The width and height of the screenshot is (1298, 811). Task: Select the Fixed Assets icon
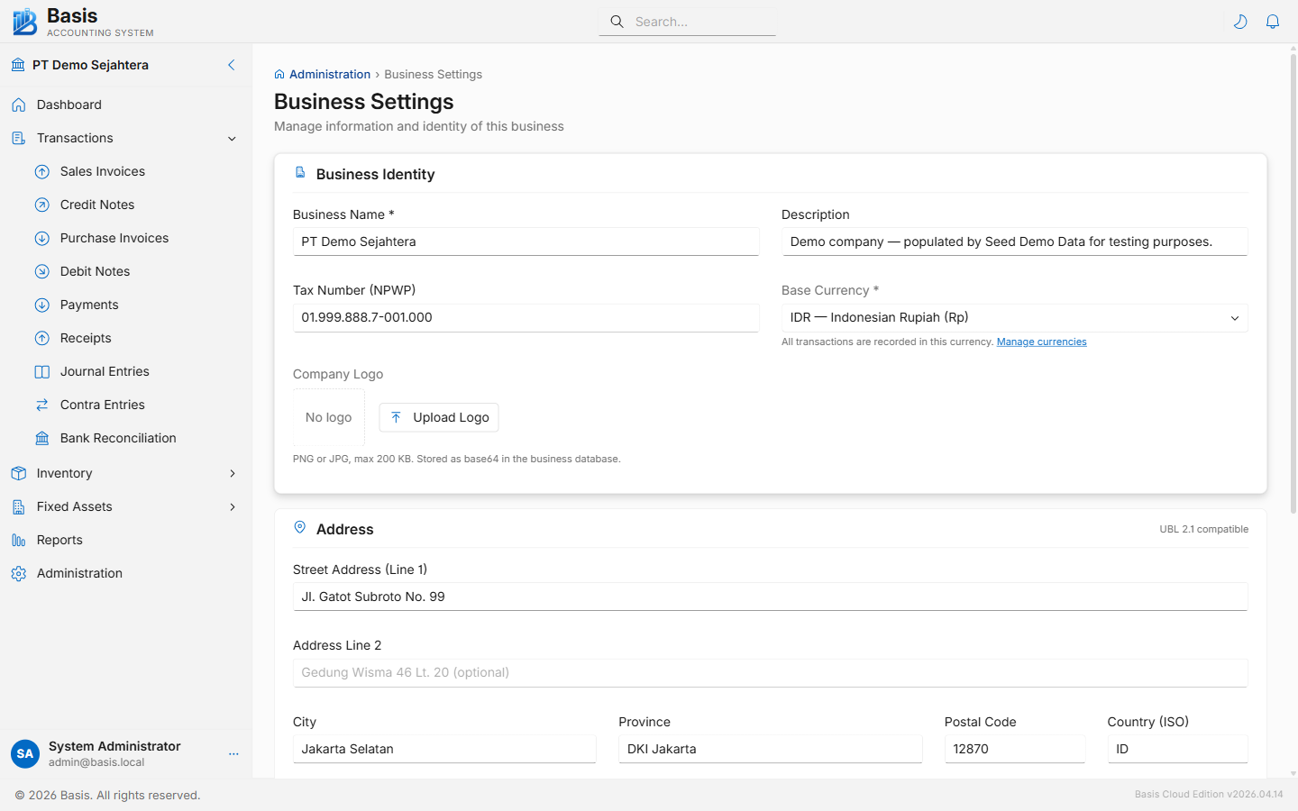point(19,506)
